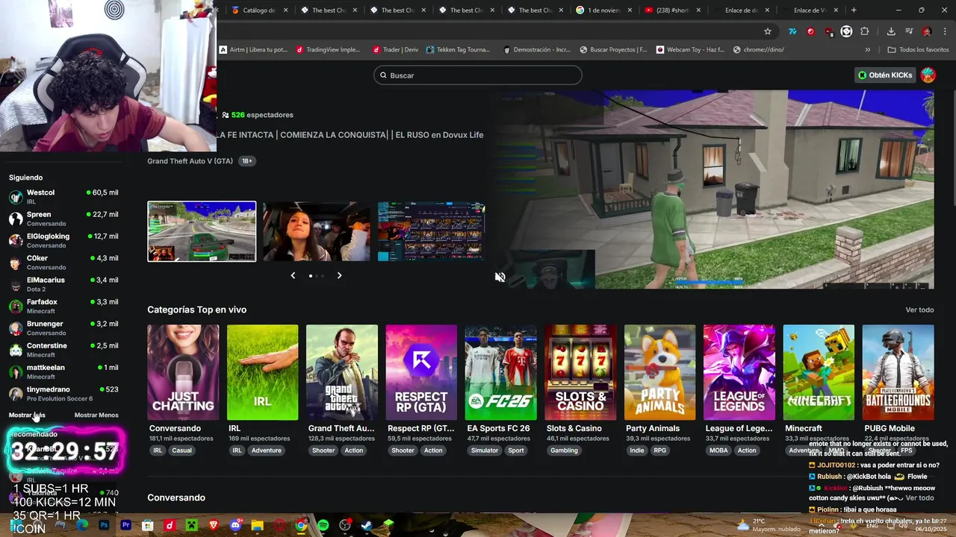Viewport: 956px width, 537px height.
Task: Open the PUBG Mobile category cover
Action: point(898,372)
